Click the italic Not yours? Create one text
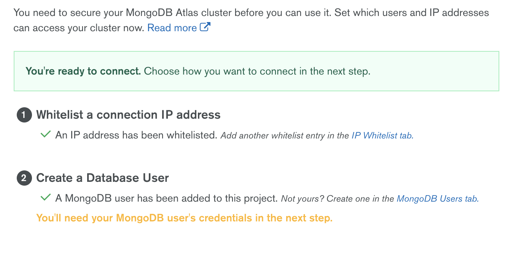This screenshot has width=513, height=264. 338,199
